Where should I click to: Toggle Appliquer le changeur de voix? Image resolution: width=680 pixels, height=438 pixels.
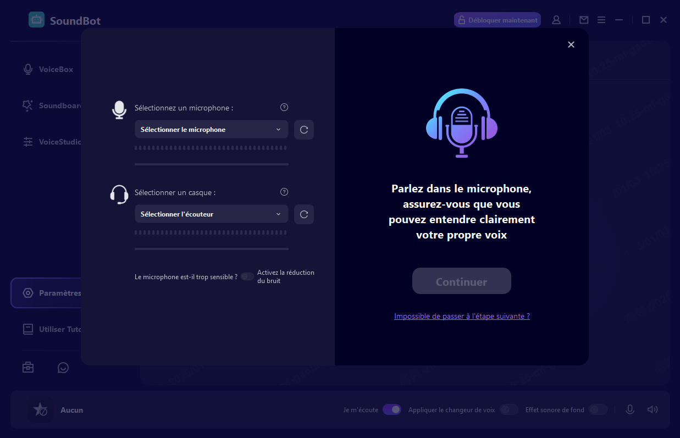pyautogui.click(x=508, y=409)
